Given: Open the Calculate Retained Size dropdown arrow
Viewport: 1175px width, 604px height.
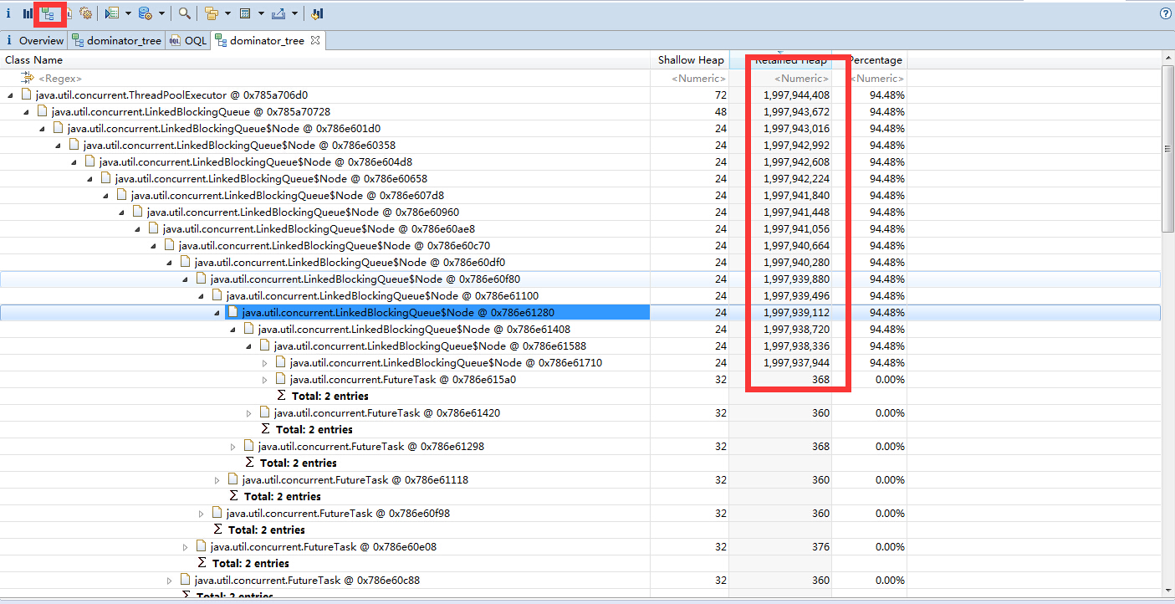Looking at the screenshot, I should tap(261, 13).
